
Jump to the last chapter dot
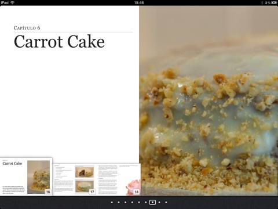166,202
